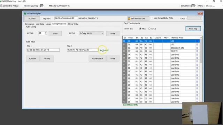Switch to the Commands tab
Screen dimensions: 223x125
pos(29,24)
